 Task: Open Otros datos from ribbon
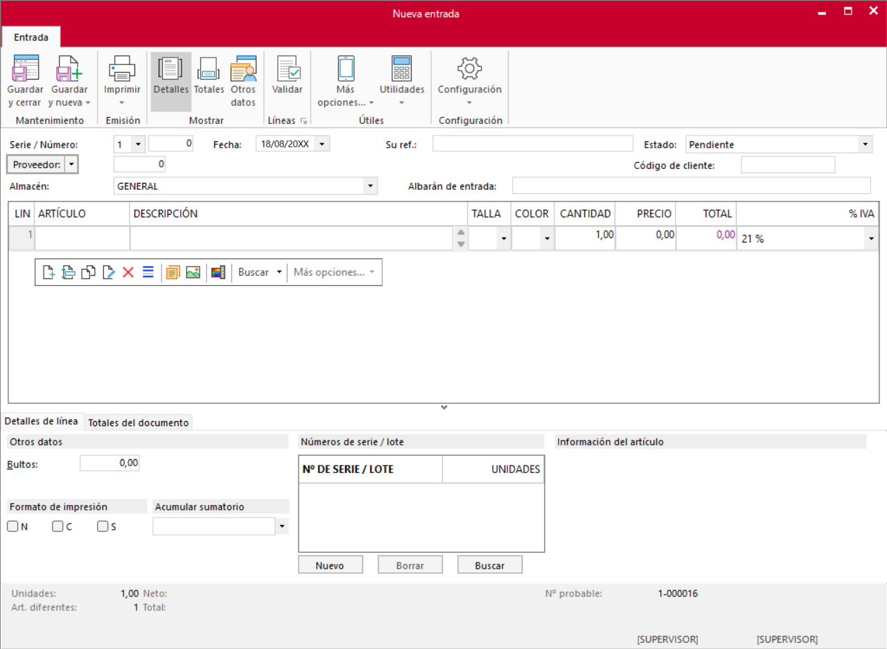[x=243, y=82]
